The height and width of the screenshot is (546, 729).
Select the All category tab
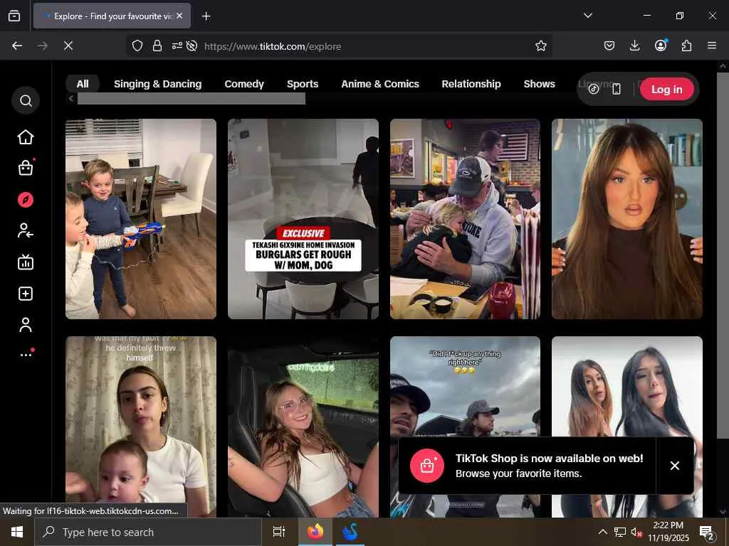tap(83, 84)
